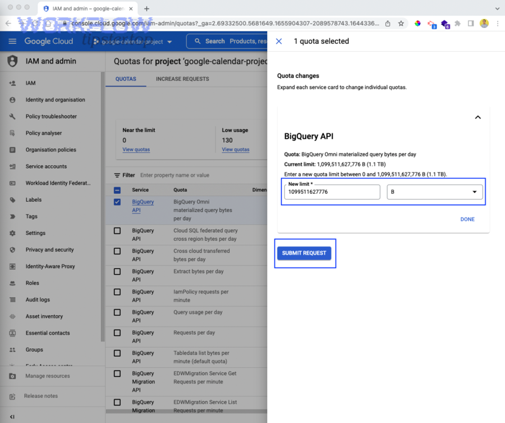Screen dimensions: 505x423
Task: Click the Identity and organisation icon
Action: [x=12, y=100]
